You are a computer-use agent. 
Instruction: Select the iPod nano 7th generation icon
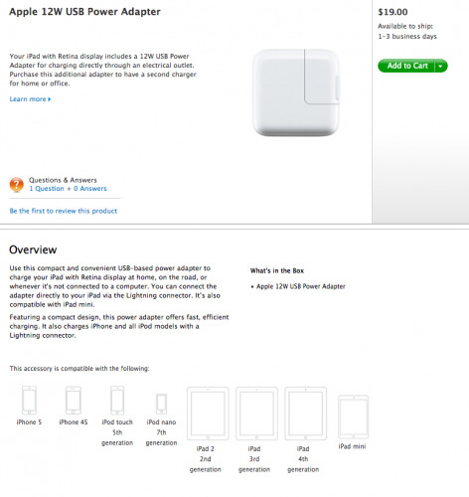click(161, 404)
